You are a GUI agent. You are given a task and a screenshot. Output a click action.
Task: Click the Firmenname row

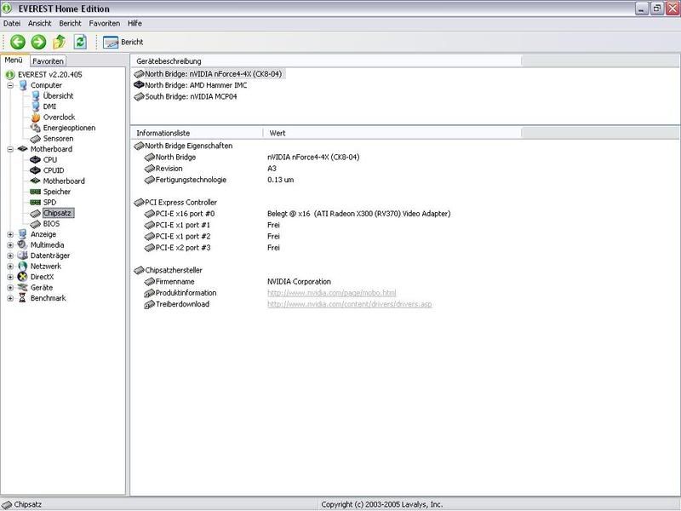tap(237, 282)
